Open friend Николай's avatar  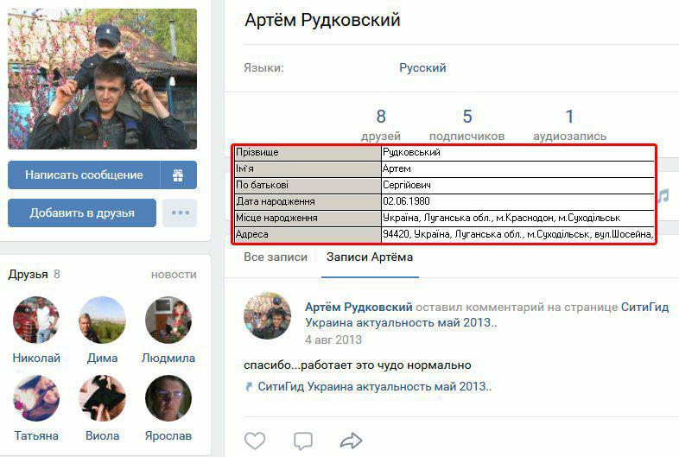tap(36, 320)
